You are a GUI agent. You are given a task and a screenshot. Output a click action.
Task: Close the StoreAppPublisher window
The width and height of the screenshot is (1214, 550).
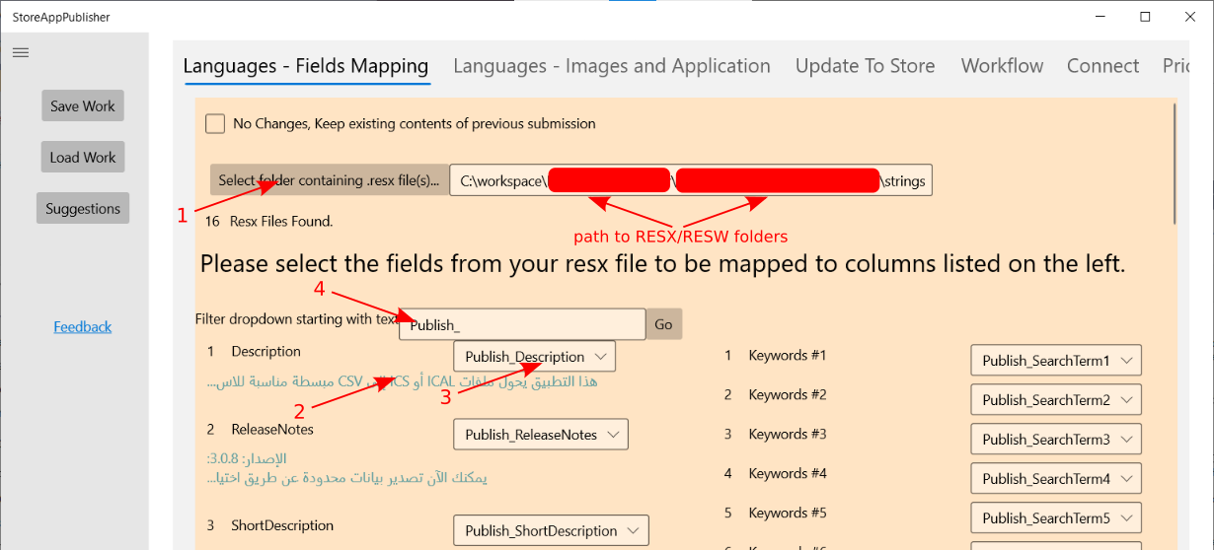pos(1190,17)
